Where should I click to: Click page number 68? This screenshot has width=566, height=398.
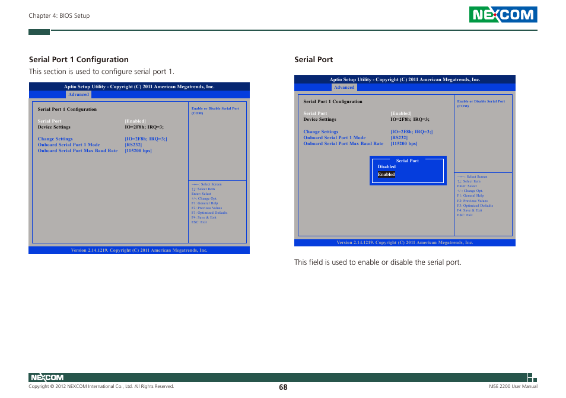283,387
